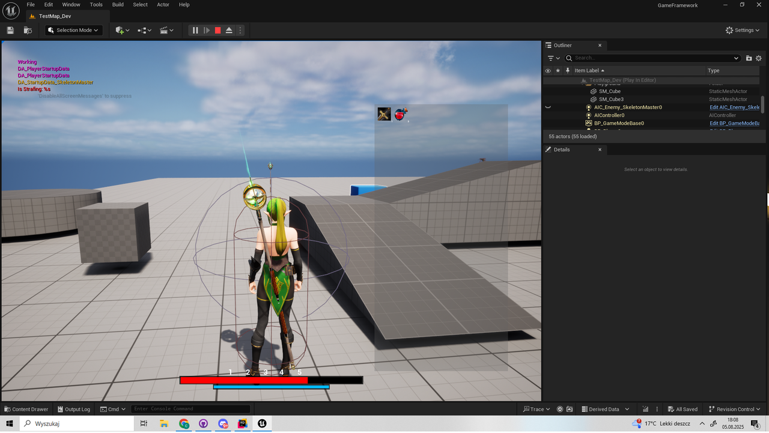Open the Select menu
This screenshot has height=433, width=769.
[140, 4]
